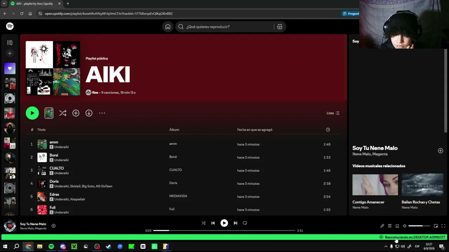Select the track titled amm
Viewport: 449px width, 252px height.
pos(54,142)
